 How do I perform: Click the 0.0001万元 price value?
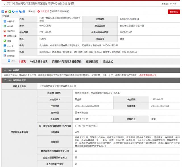tap(45, 26)
